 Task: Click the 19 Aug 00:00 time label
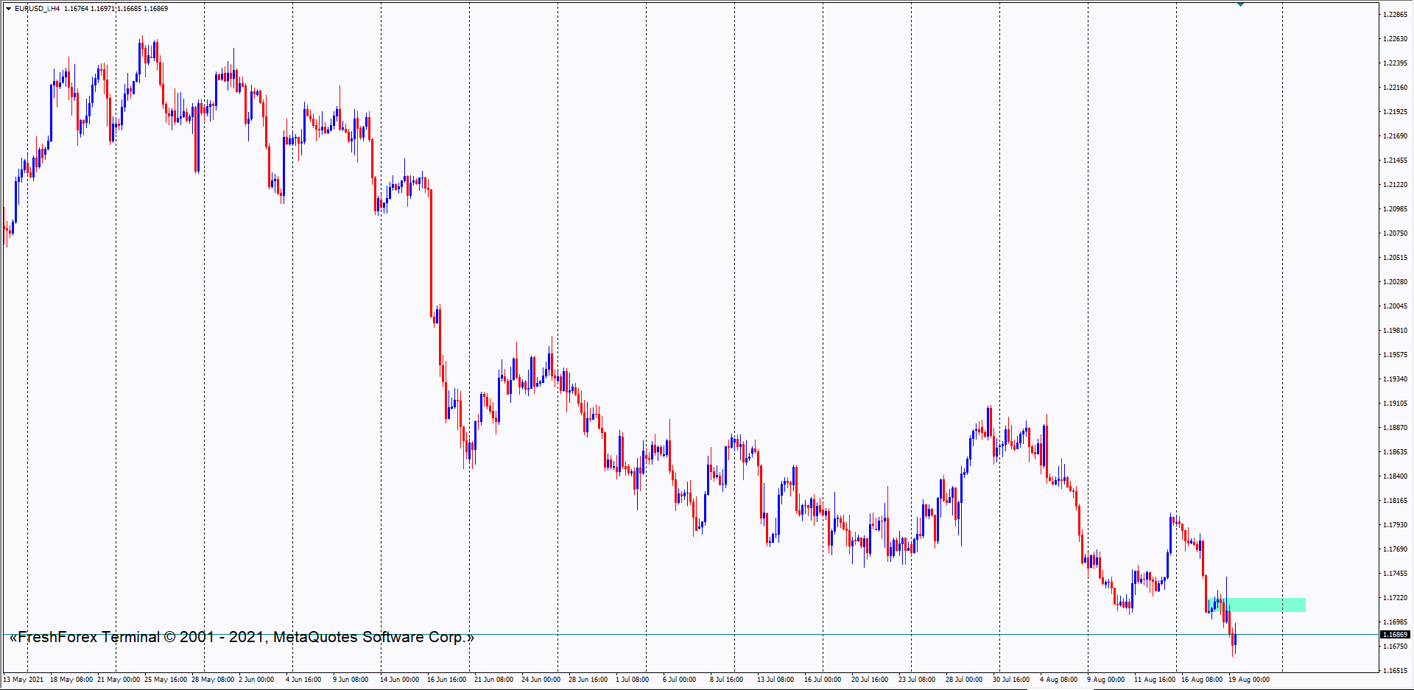pyautogui.click(x=1249, y=680)
